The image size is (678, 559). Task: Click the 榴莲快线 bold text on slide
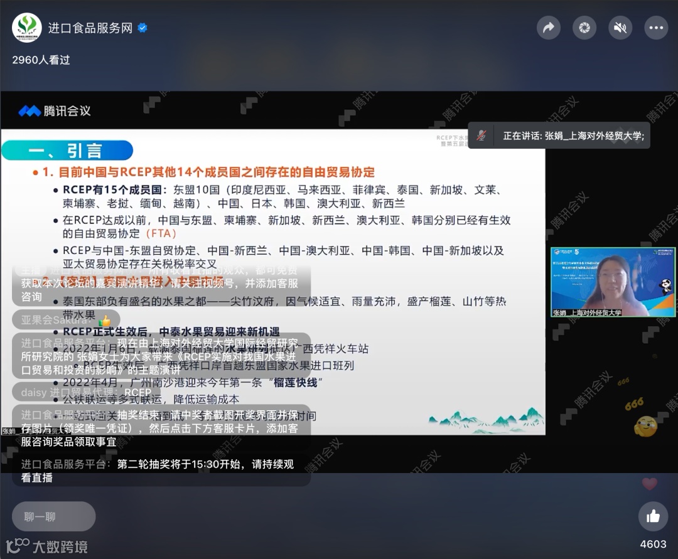click(x=296, y=383)
